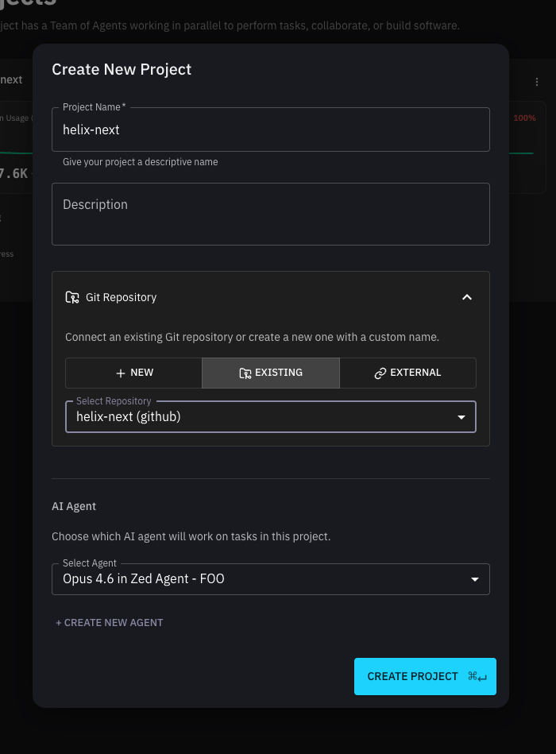Click the Select Agent dropdown arrow
556x754 pixels.
pos(475,579)
